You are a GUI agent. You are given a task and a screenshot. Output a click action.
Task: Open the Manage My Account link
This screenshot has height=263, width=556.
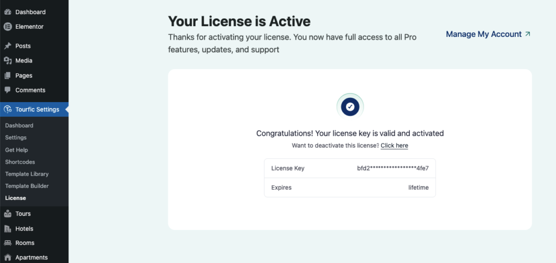click(488, 34)
